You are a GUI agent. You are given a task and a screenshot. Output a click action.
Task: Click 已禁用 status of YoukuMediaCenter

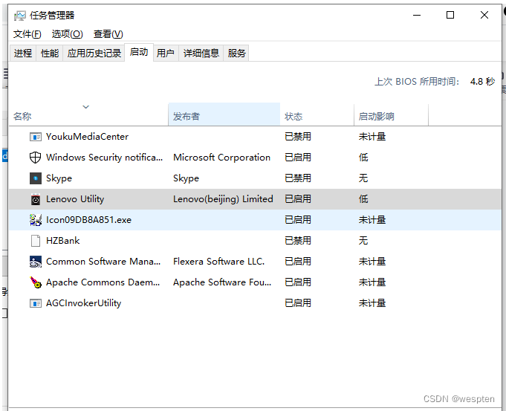click(298, 137)
